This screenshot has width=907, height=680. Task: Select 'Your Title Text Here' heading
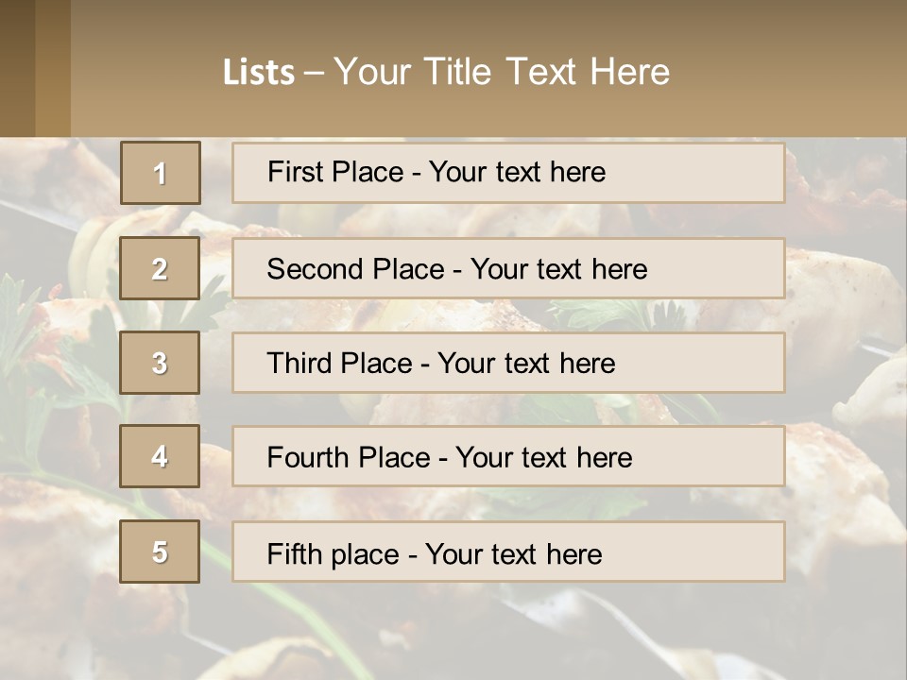pos(502,72)
